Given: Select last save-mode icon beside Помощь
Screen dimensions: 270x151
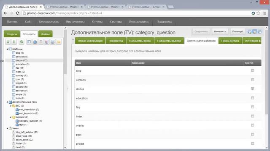Looking at the screenshot, I should 260,32.
